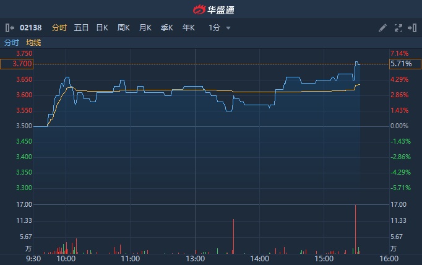
Task: Select the pencil drawing tool icon
Action: coord(382,28)
